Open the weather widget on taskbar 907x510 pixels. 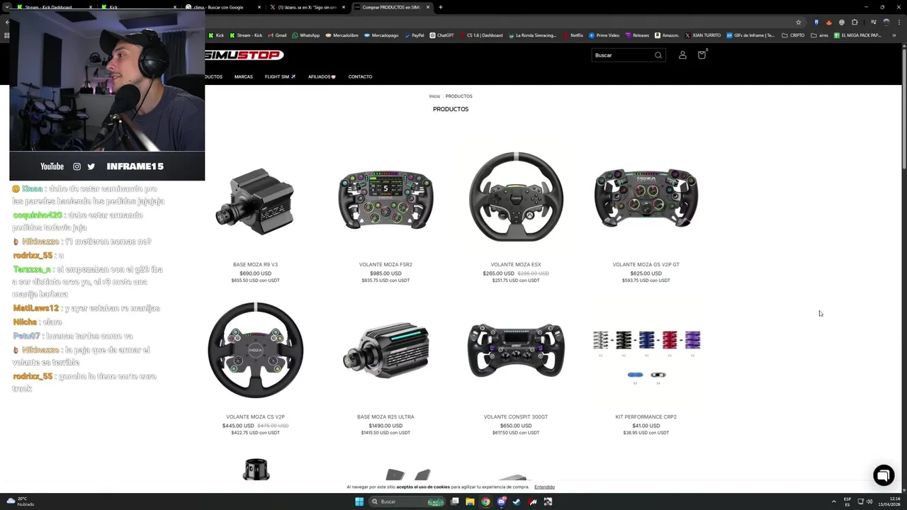pyautogui.click(x=21, y=501)
